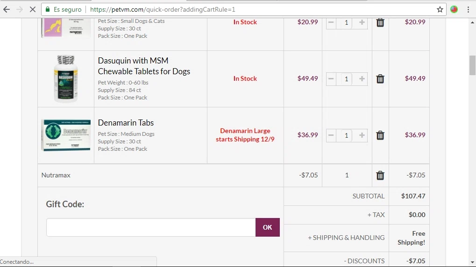
Task: Click the secure padlock icon
Action: [x=48, y=9]
